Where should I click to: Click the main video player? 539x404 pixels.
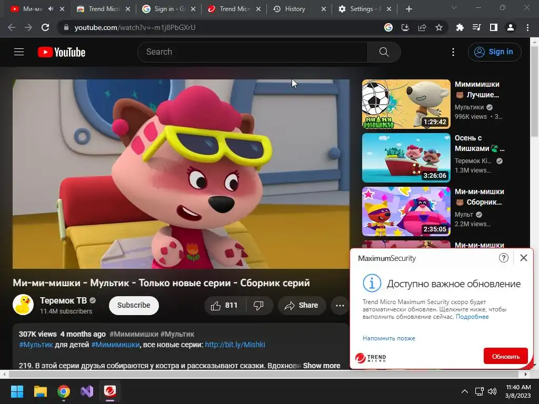(181, 174)
